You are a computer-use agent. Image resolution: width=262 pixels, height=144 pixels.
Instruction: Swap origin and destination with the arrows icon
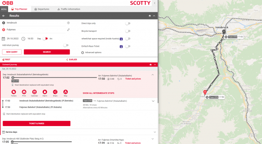pyautogui.click(x=68, y=30)
